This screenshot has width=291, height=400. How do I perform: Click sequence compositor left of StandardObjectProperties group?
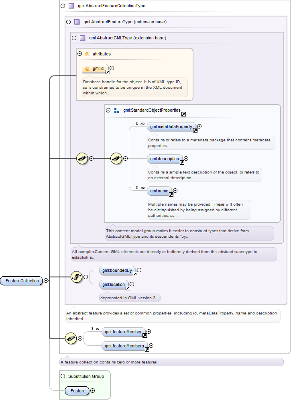coord(82,158)
